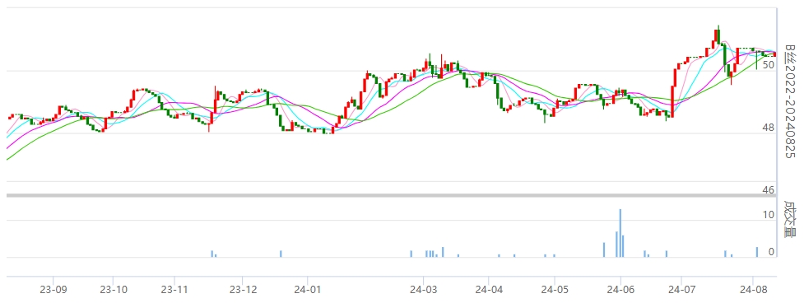Click the 50 price axis label
Screen dimensions: 804x303
coord(768,65)
